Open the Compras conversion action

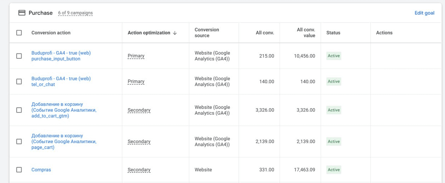pos(41,170)
